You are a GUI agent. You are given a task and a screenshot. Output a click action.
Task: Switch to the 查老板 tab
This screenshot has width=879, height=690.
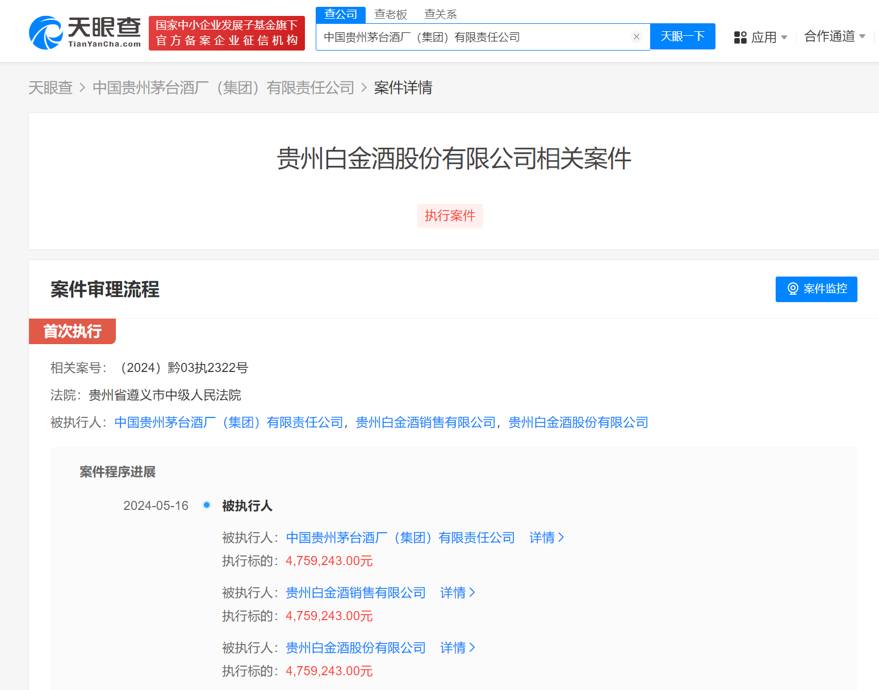coord(391,14)
